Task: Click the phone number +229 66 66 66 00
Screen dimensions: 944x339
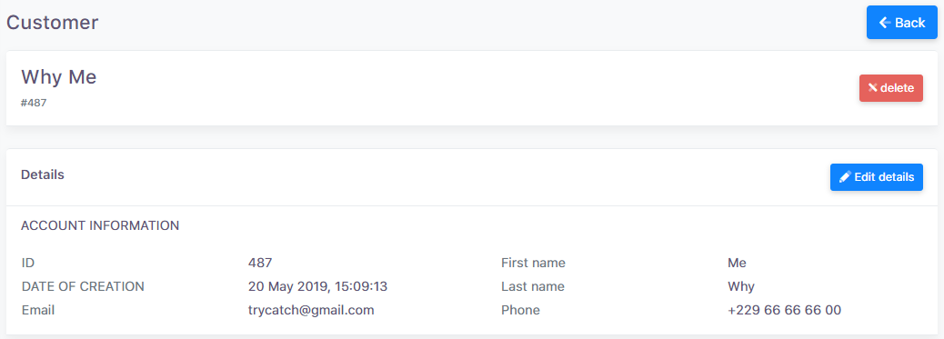Action: [785, 311]
